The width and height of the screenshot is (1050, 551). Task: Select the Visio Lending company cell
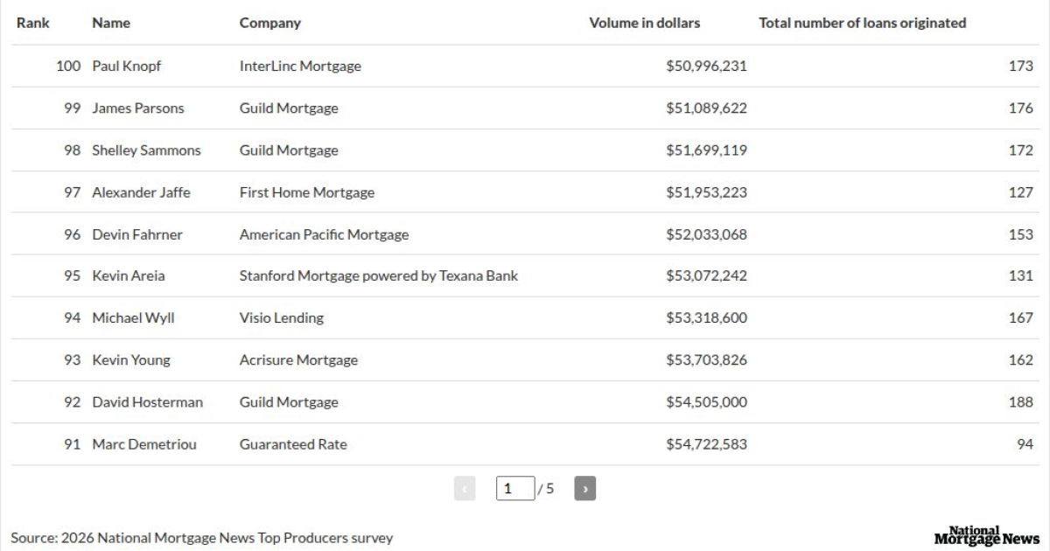coord(281,318)
